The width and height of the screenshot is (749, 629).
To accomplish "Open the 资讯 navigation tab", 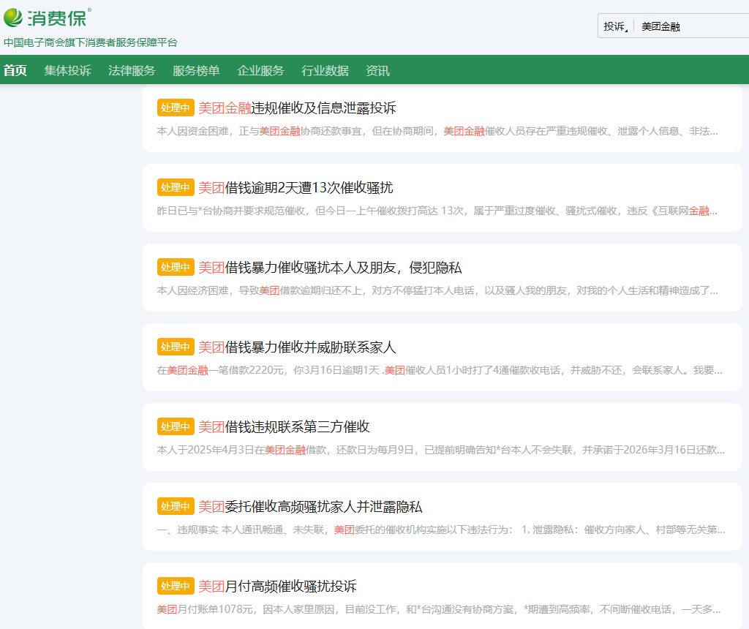I will (x=377, y=71).
